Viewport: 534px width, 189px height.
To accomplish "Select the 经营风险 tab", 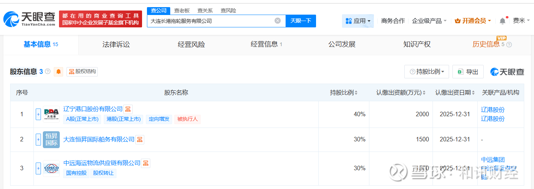I will 191,45.
